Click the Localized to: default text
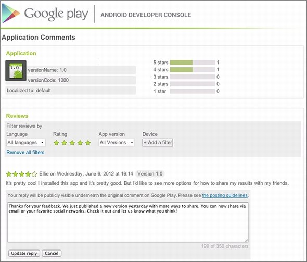Image resolution: width=307 pixels, height=262 pixels. [x=29, y=90]
